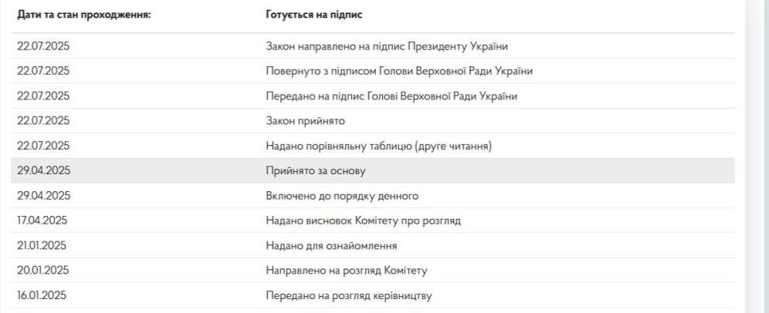Screen dimensions: 769x313
Task: Click the 'Включено до порядку денного' status
Action: (342, 196)
